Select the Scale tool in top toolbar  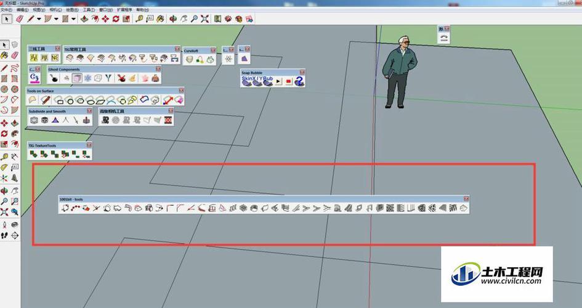[127, 18]
